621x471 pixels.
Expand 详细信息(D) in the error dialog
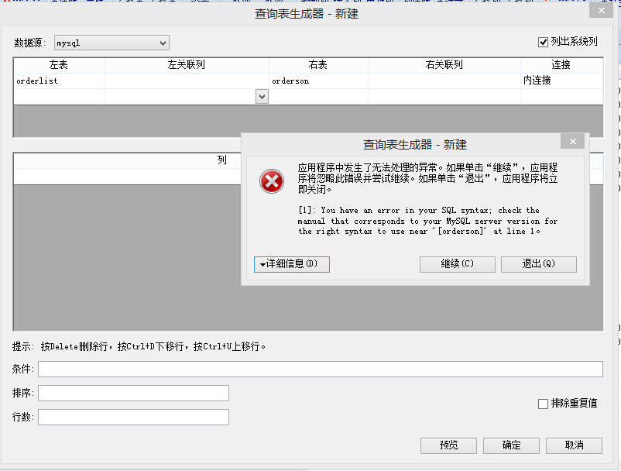pyautogui.click(x=291, y=264)
